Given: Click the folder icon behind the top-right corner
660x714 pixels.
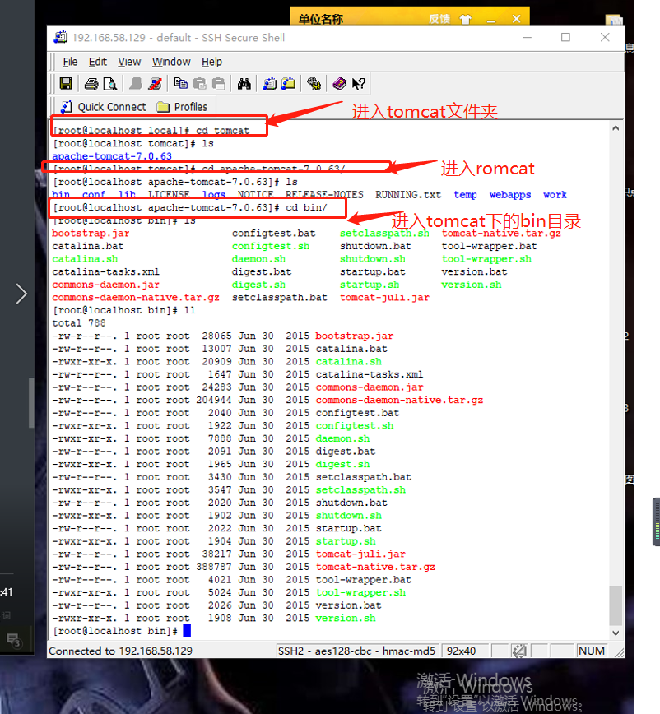Looking at the screenshot, I should pos(614,20).
